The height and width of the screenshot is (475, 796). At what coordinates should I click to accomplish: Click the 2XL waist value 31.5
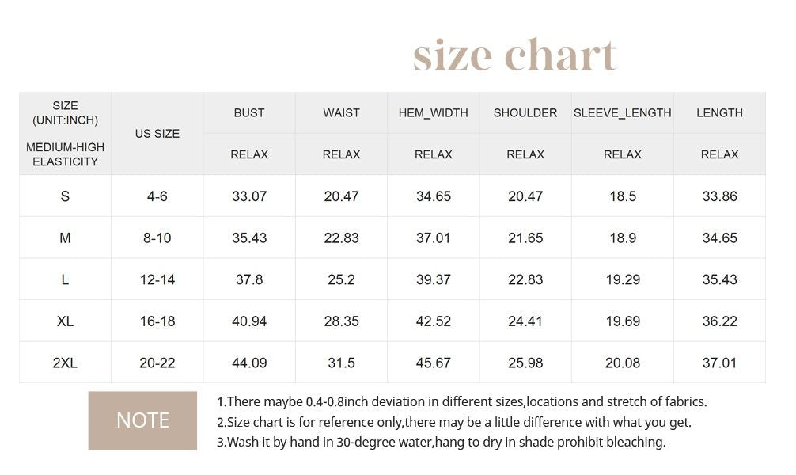341,363
